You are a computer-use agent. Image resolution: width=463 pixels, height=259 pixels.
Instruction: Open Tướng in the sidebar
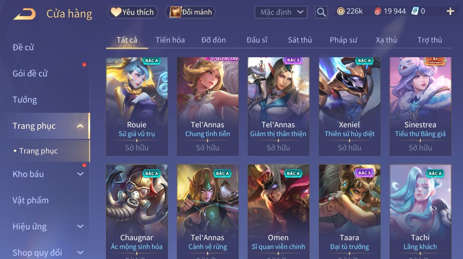[x=25, y=100]
